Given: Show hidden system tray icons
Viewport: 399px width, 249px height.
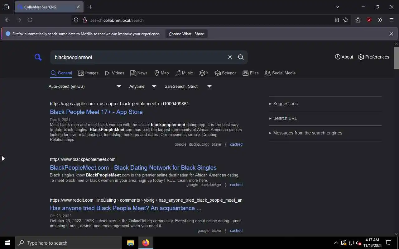Looking at the screenshot, I should click(x=336, y=243).
